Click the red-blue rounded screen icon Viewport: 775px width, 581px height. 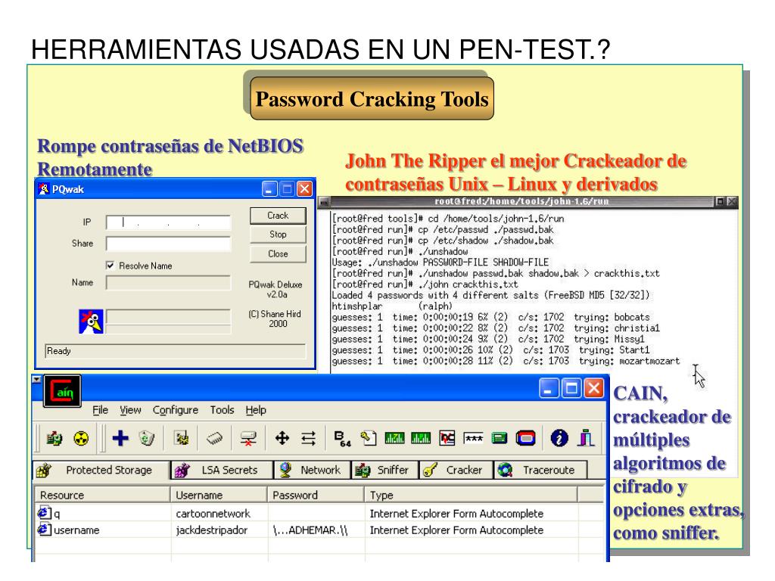click(x=525, y=438)
